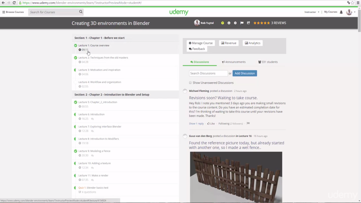The image size is (361, 203).
Task: Toggle completion mark for Lecture 3
Action: coord(76,70)
